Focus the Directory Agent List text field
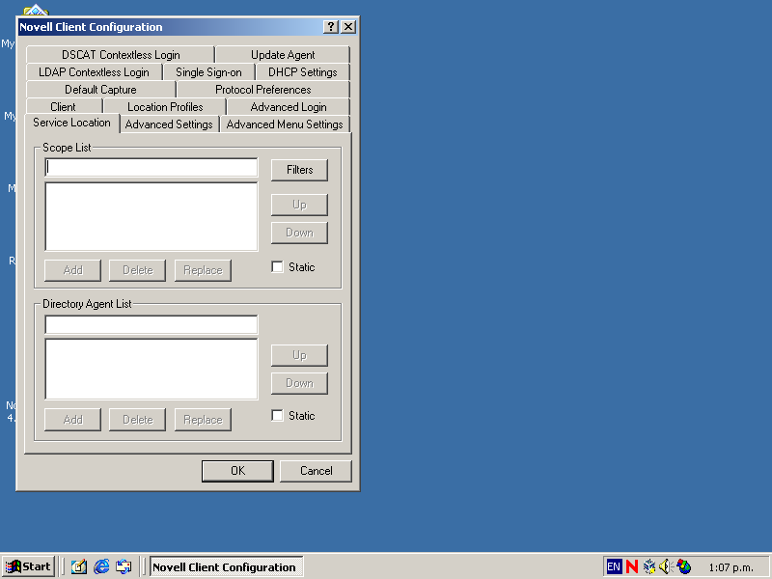Screen dimensions: 772x579 pos(152,325)
